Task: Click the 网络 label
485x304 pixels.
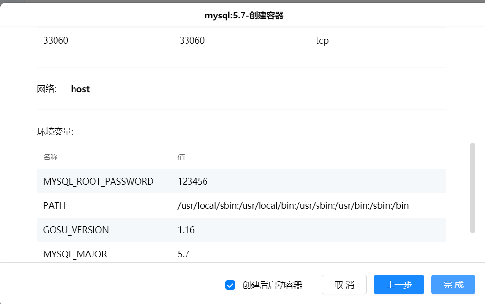Action: 46,89
